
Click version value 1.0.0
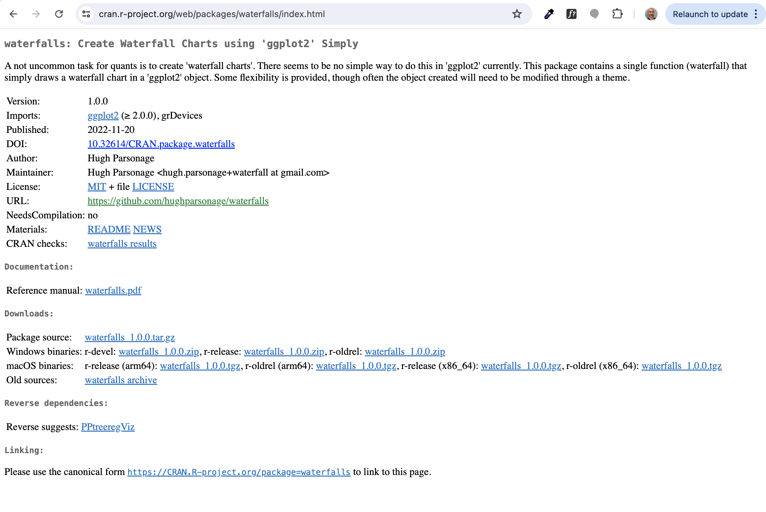coord(98,101)
